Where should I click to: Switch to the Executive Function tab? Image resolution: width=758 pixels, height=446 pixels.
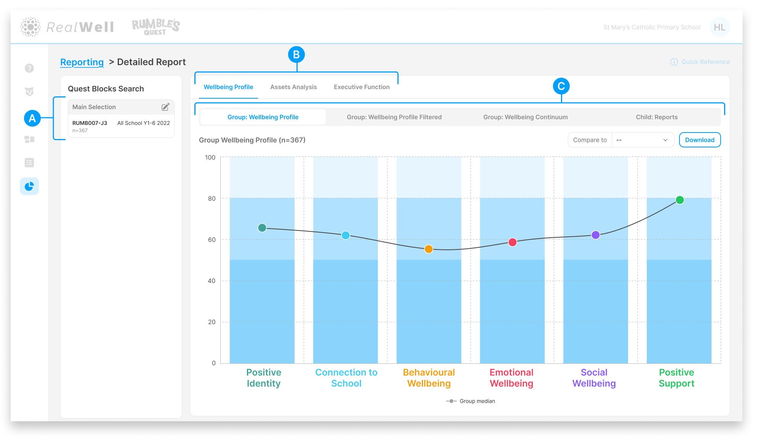pos(361,87)
